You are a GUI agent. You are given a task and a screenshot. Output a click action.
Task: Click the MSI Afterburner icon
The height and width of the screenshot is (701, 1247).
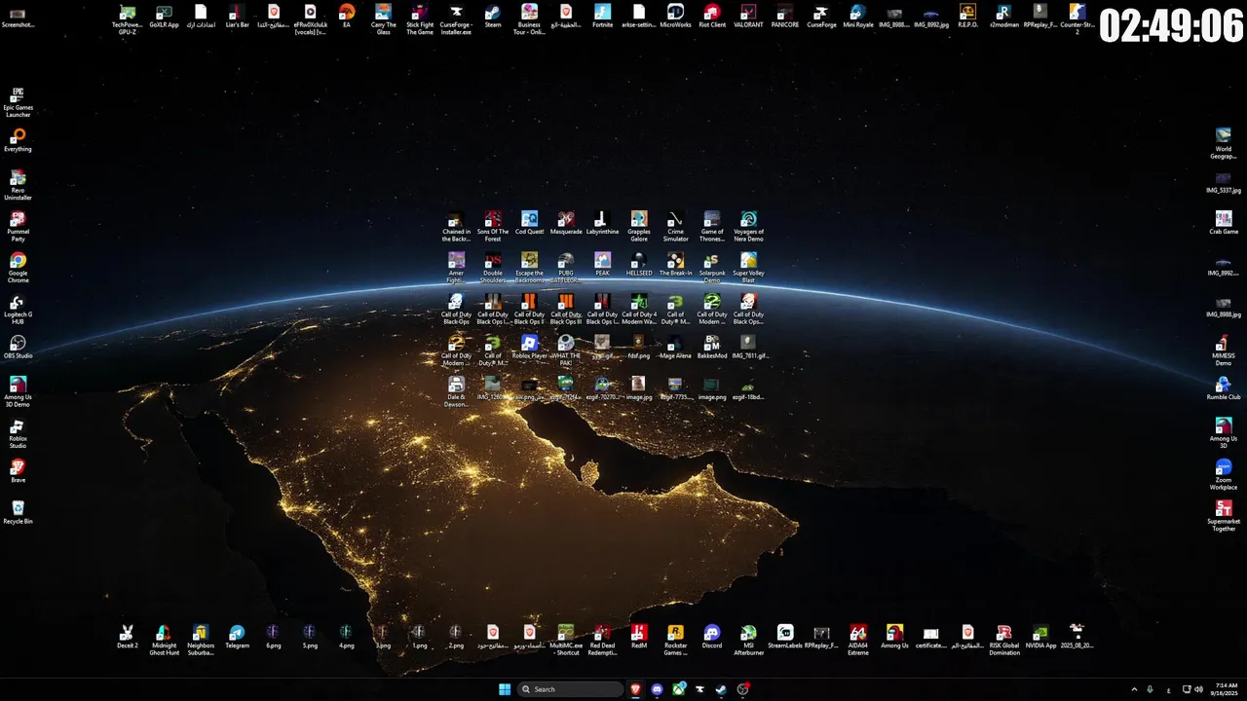pos(748,639)
